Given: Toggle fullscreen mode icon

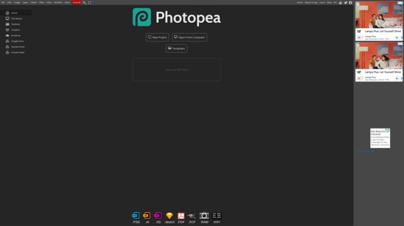Looking at the screenshot, I should pyautogui.click(x=90, y=3).
